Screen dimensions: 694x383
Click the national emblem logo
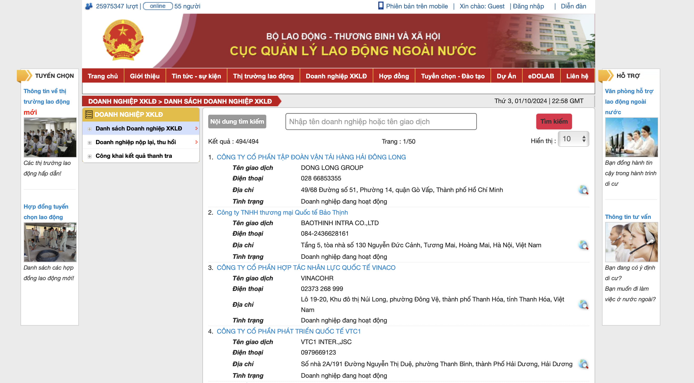(123, 40)
